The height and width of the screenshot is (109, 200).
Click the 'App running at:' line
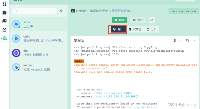click(89, 90)
